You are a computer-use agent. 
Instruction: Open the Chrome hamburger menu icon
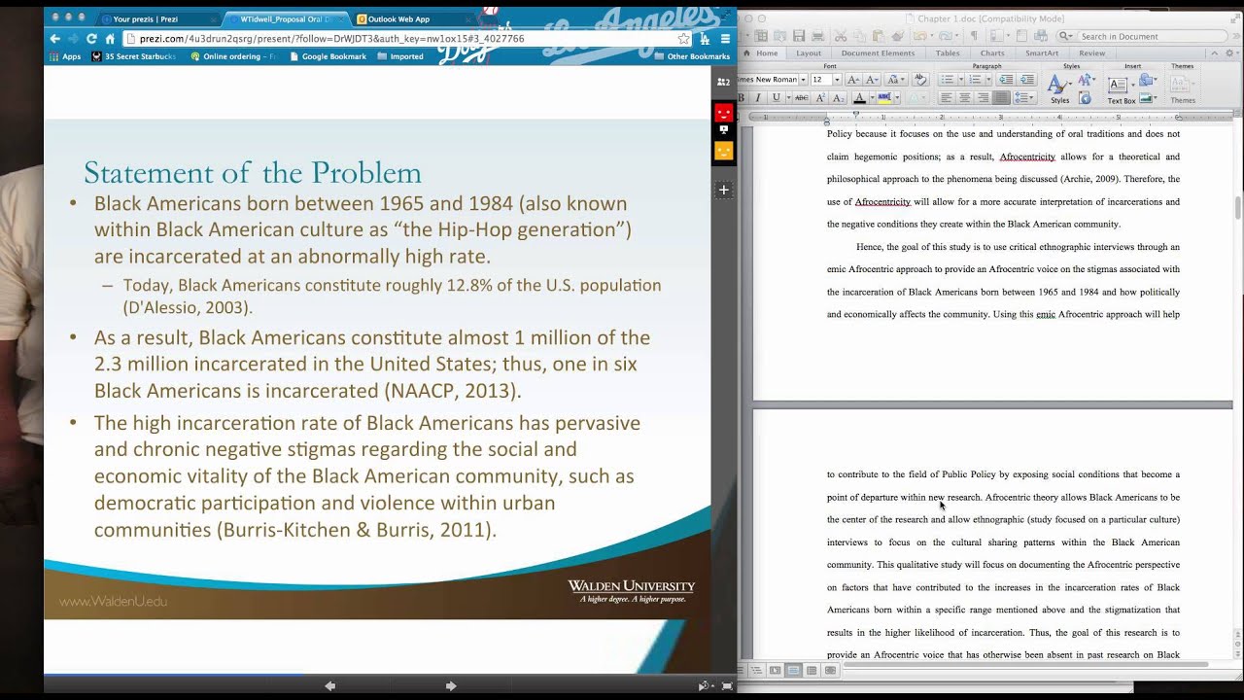click(x=723, y=39)
